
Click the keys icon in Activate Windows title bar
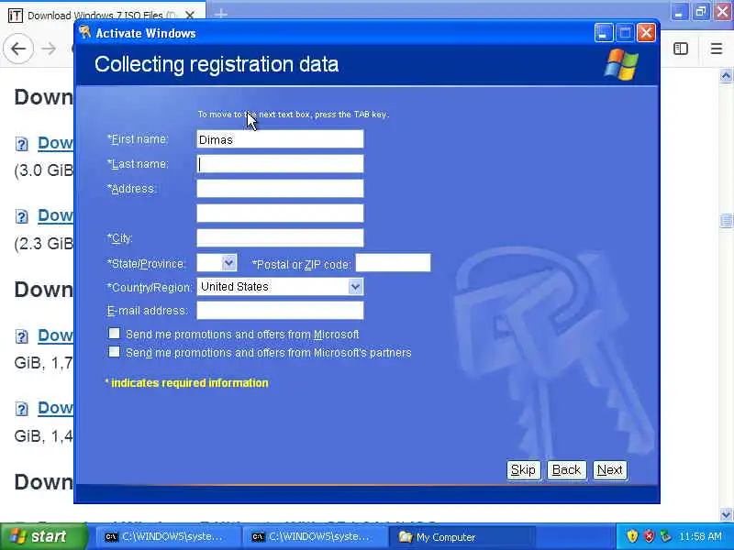(x=84, y=33)
